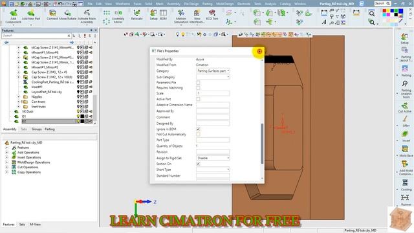Image resolution: width=414 pixels, height=233 pixels.
Task: Open the Electrode menu
Action: (244, 4)
